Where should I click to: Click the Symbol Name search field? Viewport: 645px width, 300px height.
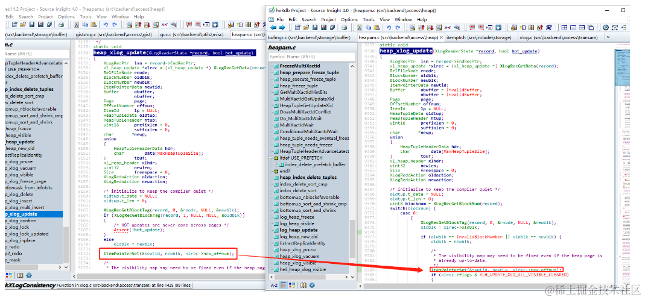(x=311, y=56)
